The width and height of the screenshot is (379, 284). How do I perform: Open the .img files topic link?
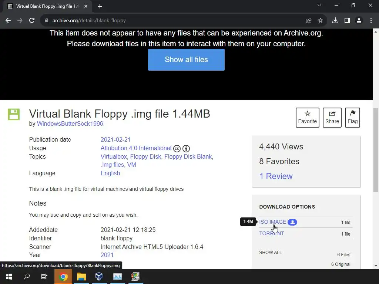click(112, 165)
